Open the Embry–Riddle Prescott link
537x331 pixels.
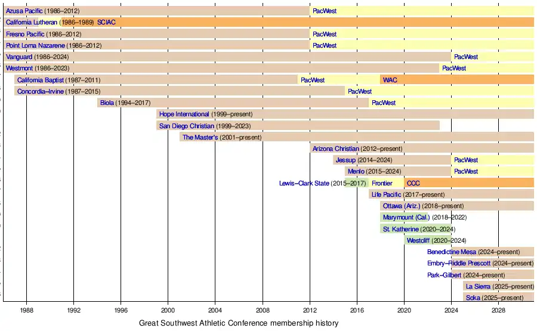click(x=459, y=263)
